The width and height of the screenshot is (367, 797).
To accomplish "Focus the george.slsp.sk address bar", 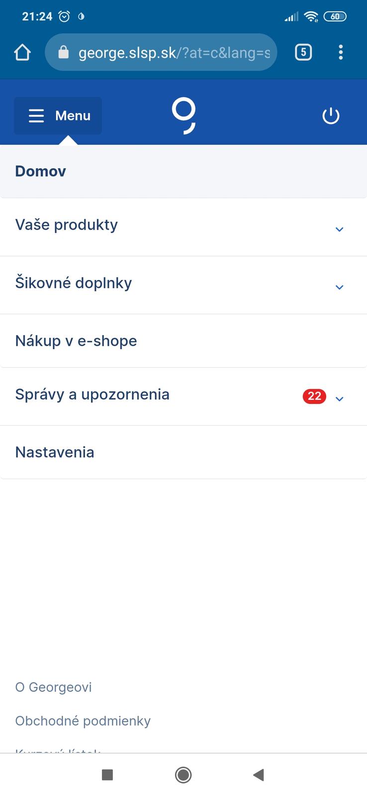I will coord(174,52).
